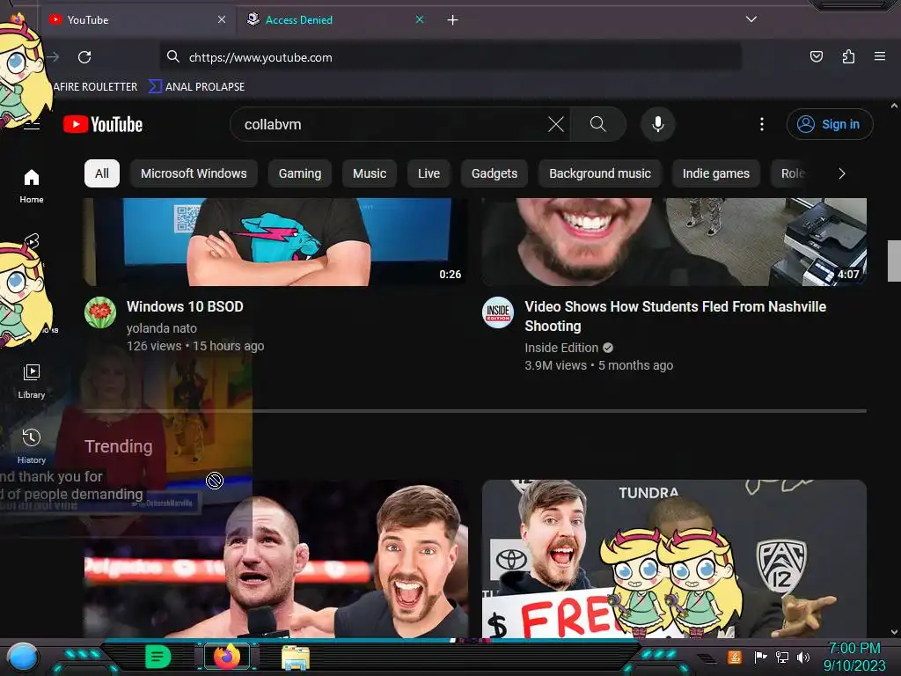Click the page vertical scrollbar thumb
This screenshot has width=901, height=676.
pos(894,261)
